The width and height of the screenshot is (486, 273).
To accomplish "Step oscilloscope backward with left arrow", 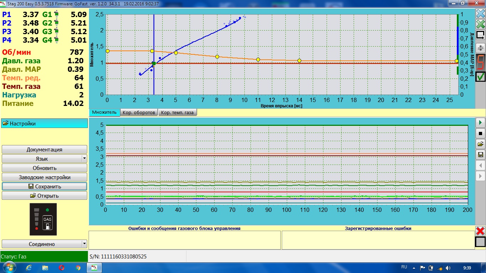I will (x=480, y=165).
